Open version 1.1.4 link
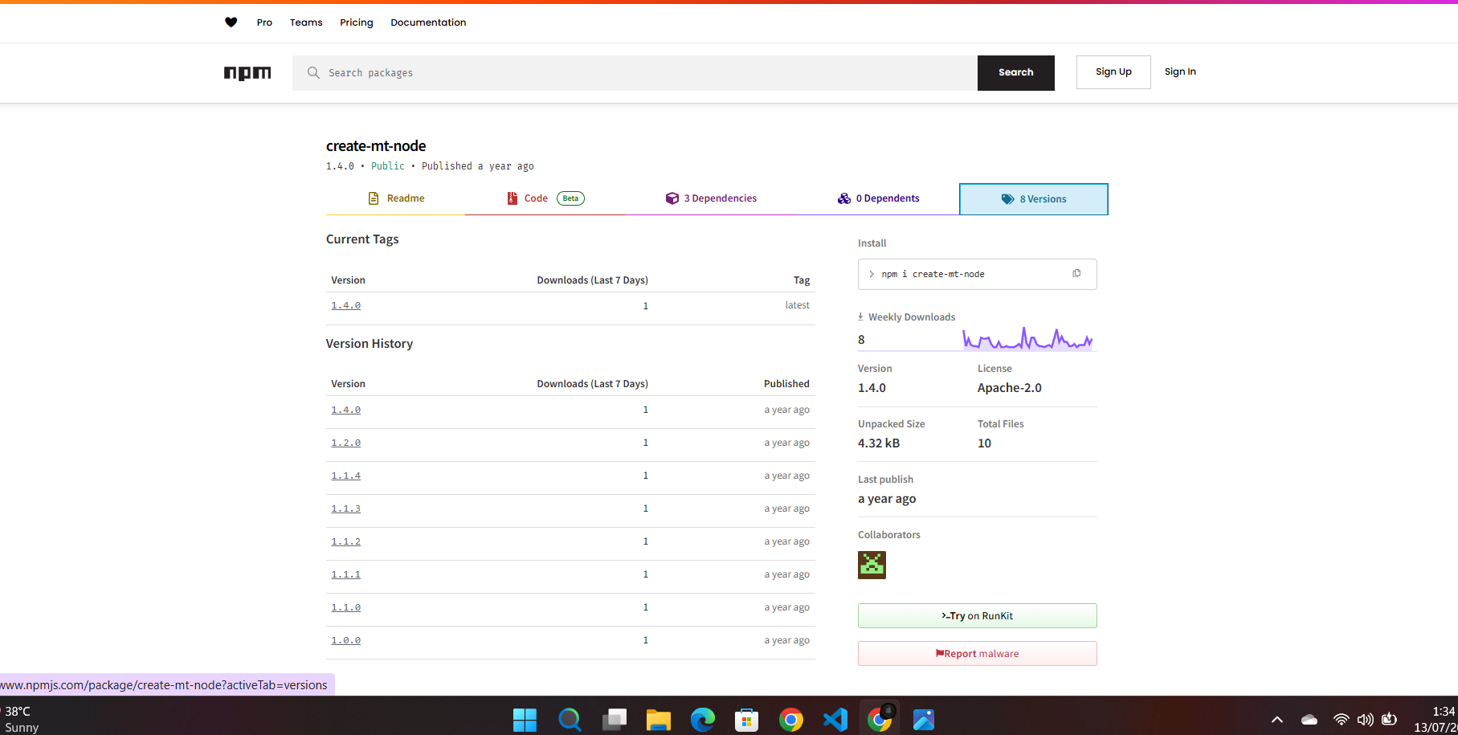 pyautogui.click(x=346, y=476)
